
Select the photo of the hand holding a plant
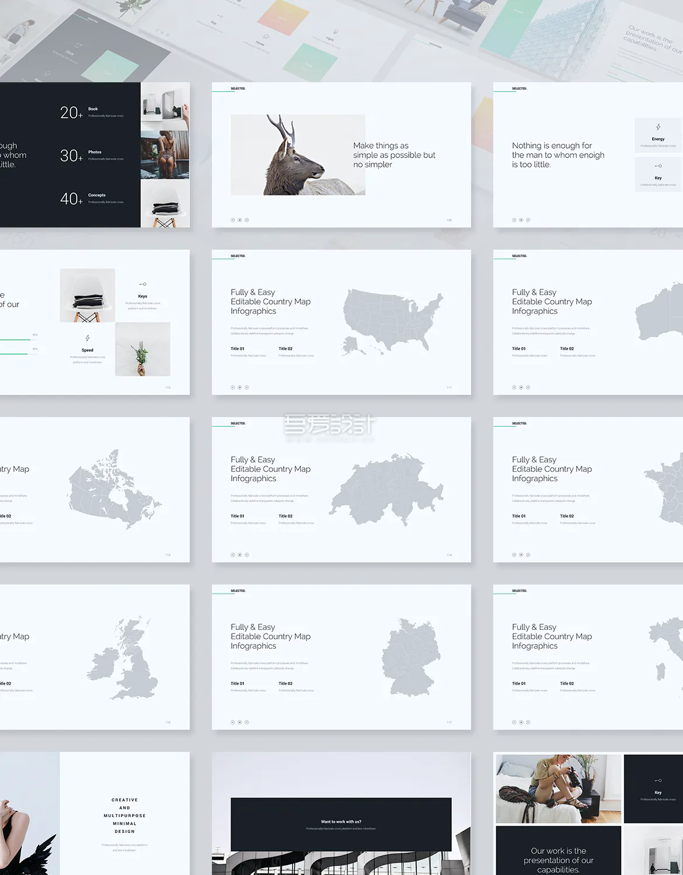click(x=142, y=349)
